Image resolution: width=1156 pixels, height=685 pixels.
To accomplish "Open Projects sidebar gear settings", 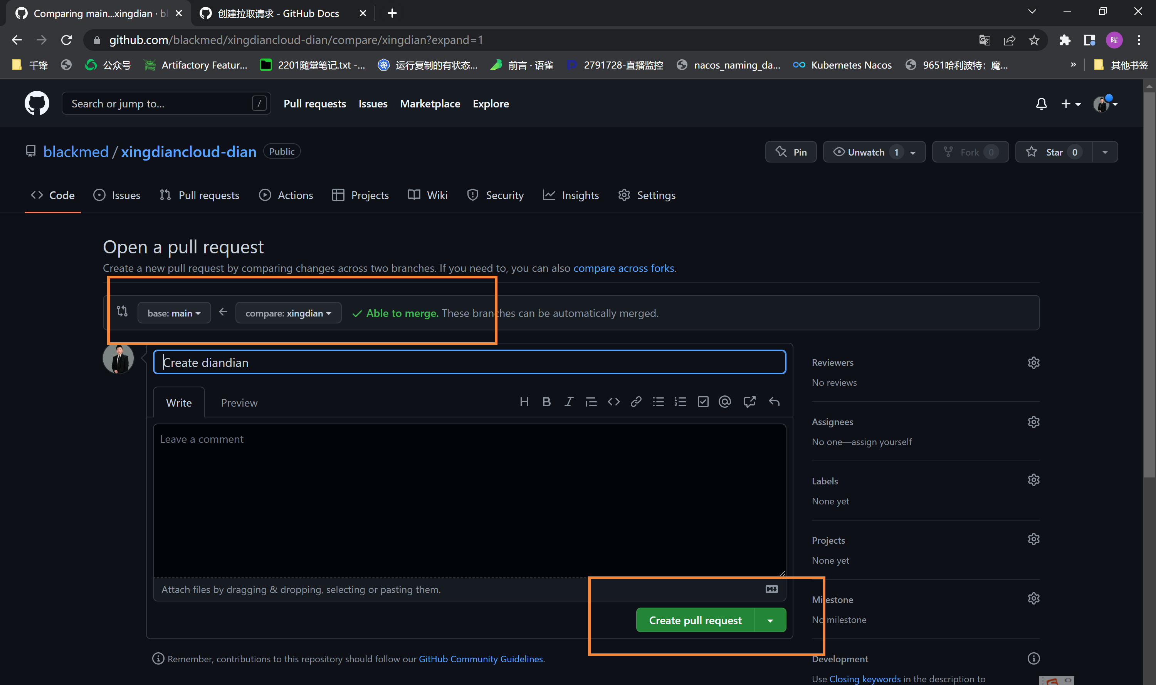I will (x=1033, y=539).
